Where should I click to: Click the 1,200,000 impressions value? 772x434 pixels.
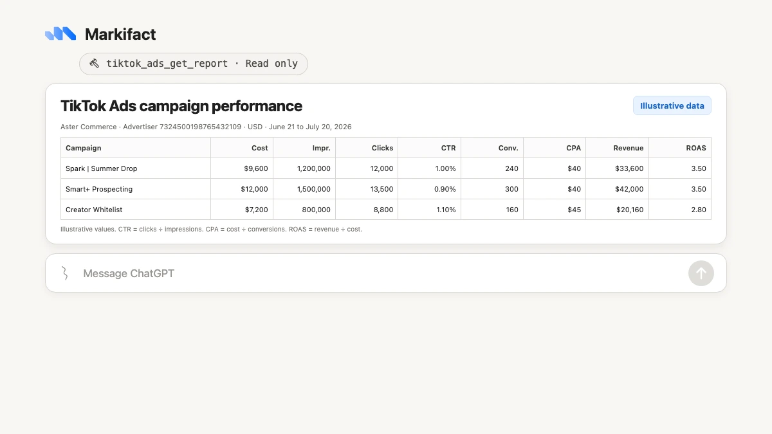[x=314, y=168]
